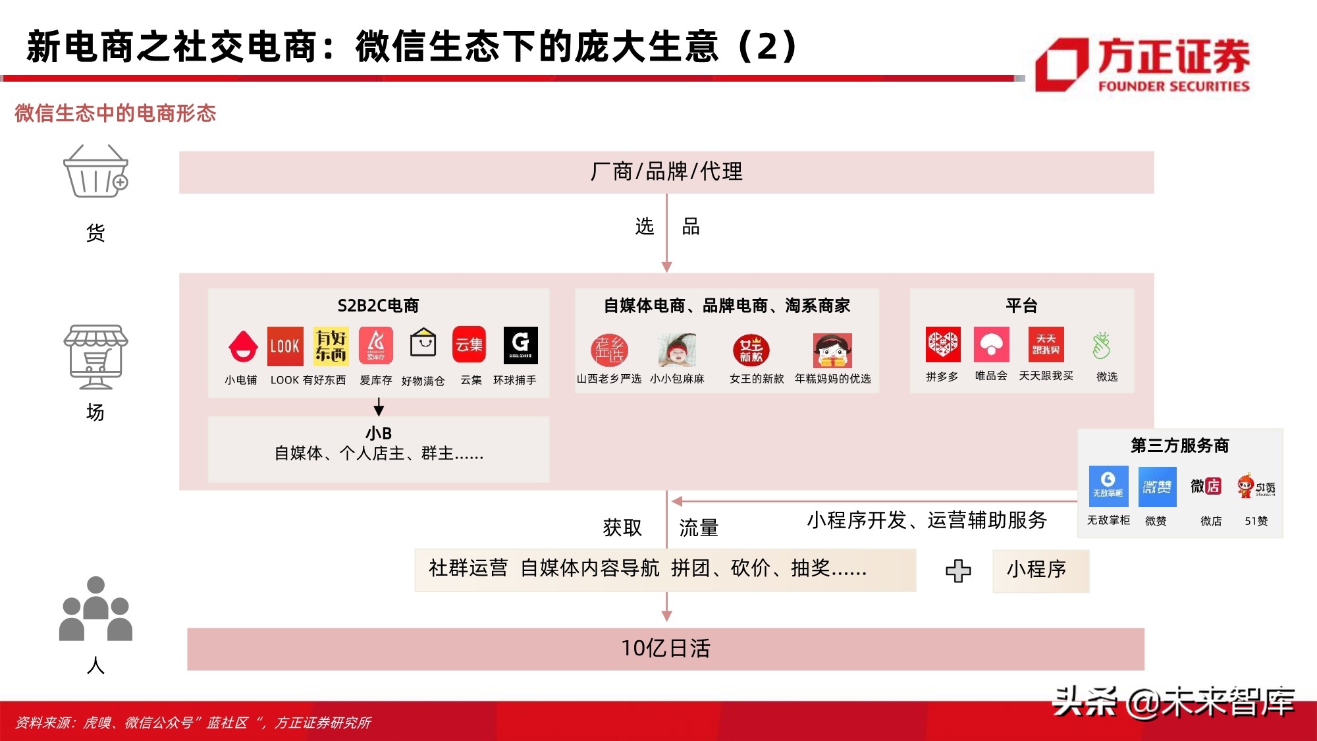
Task: Click the 场 label
Action: (96, 412)
